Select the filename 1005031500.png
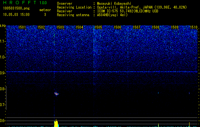 [x=17, y=9]
